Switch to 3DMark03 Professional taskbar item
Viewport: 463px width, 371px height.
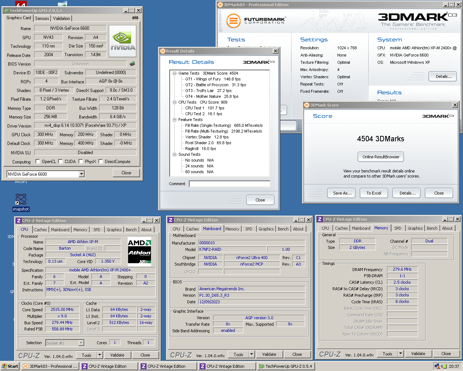50,366
